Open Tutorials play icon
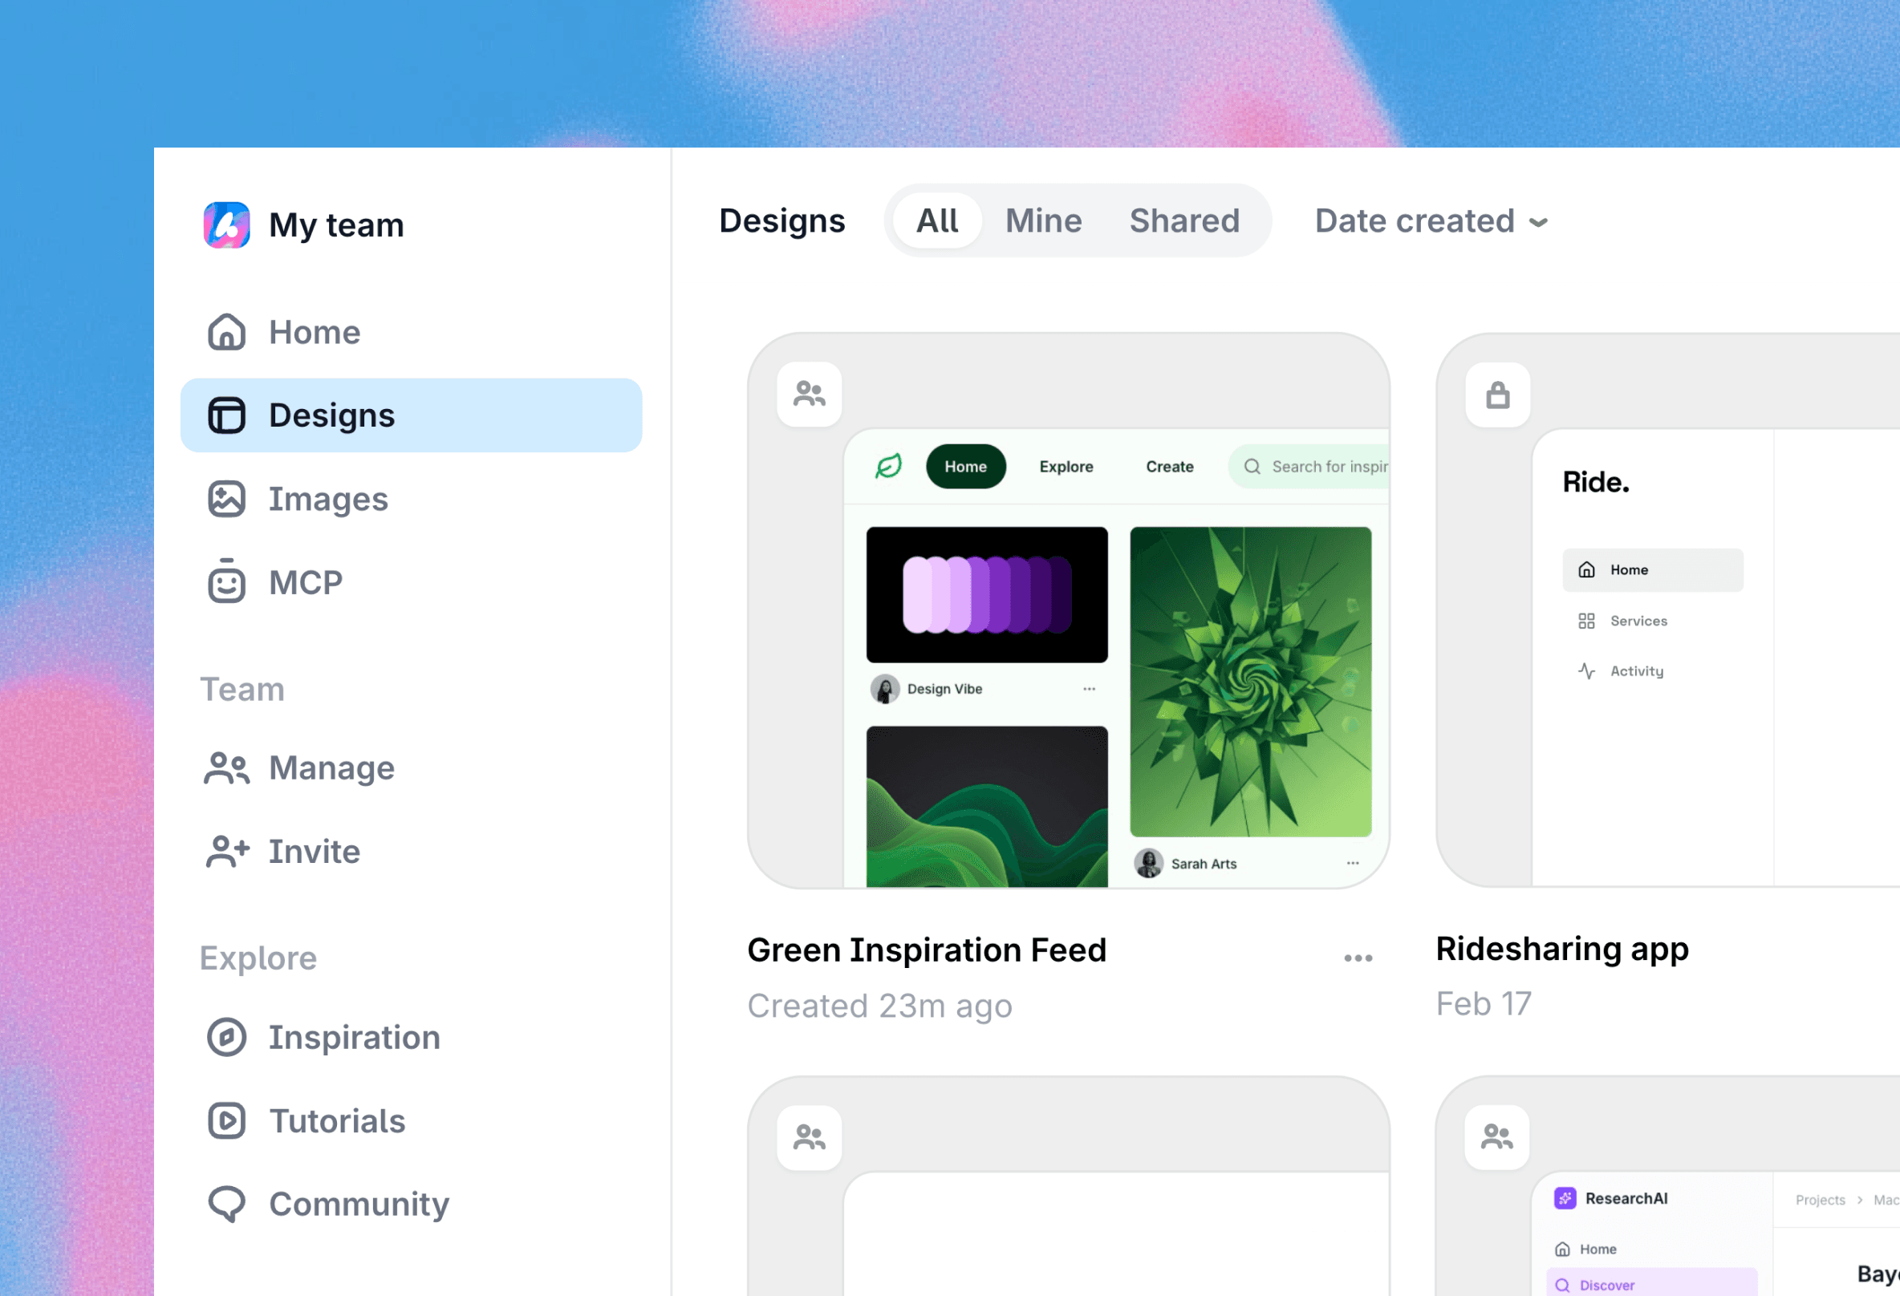 coord(226,1120)
